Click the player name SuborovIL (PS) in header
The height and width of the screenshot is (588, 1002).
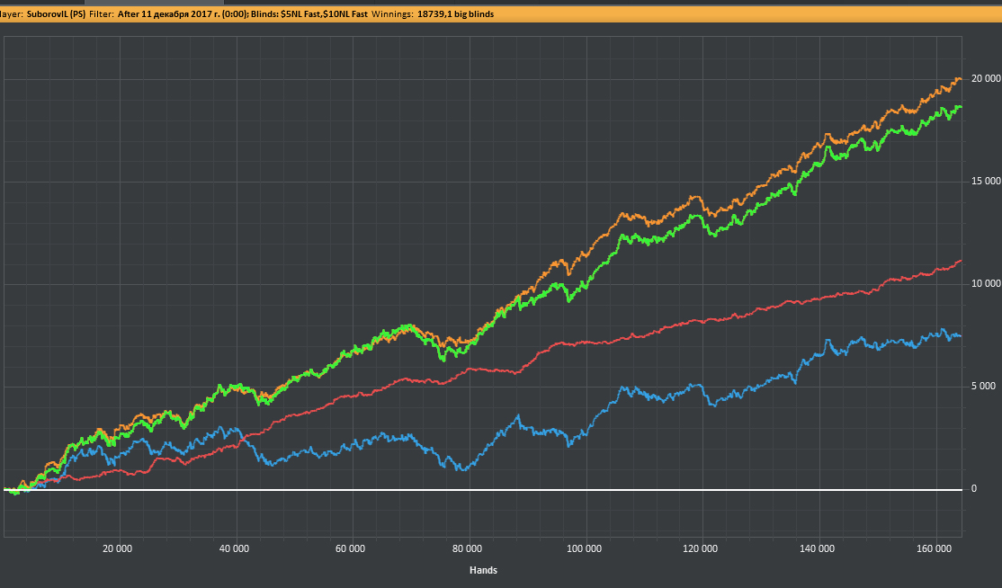pyautogui.click(x=56, y=15)
